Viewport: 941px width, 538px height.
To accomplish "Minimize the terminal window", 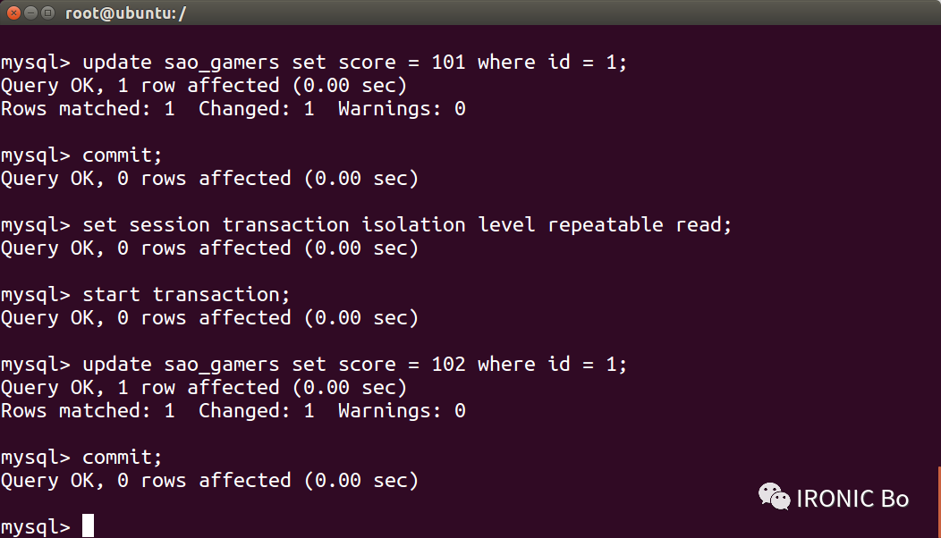I will click(x=31, y=13).
